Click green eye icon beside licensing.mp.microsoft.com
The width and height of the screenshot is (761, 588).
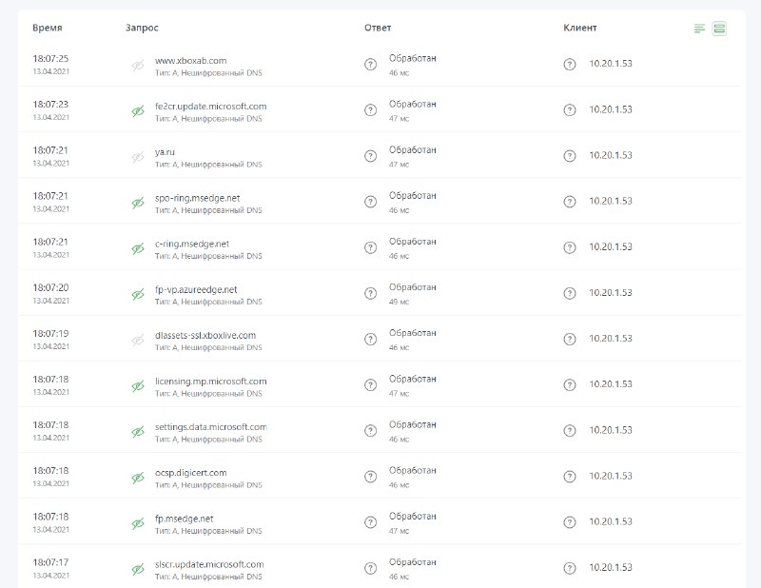tap(138, 386)
